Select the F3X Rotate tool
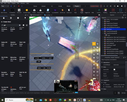The width and height of the screenshot is (127, 102). click(x=94, y=47)
